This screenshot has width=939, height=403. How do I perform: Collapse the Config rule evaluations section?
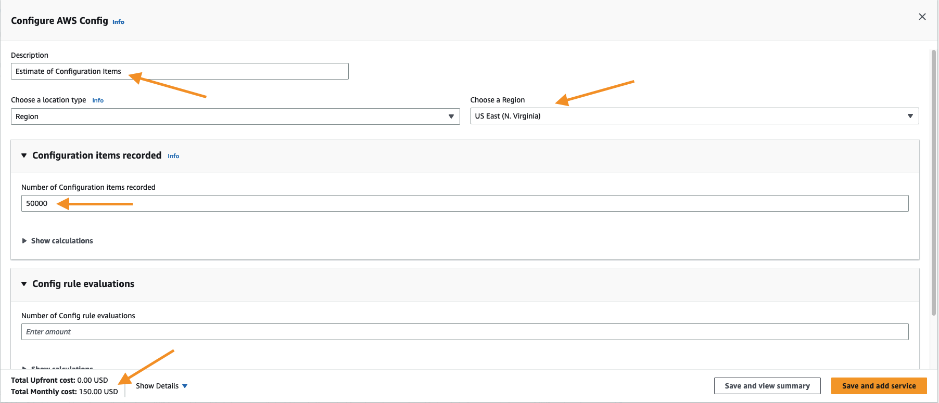(x=24, y=284)
